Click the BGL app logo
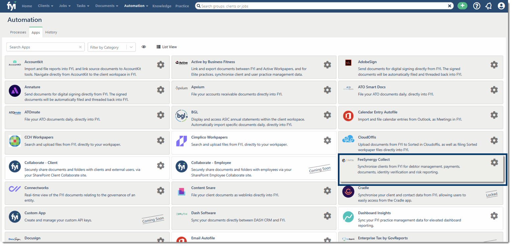This screenshot has width=512, height=246. [x=181, y=116]
